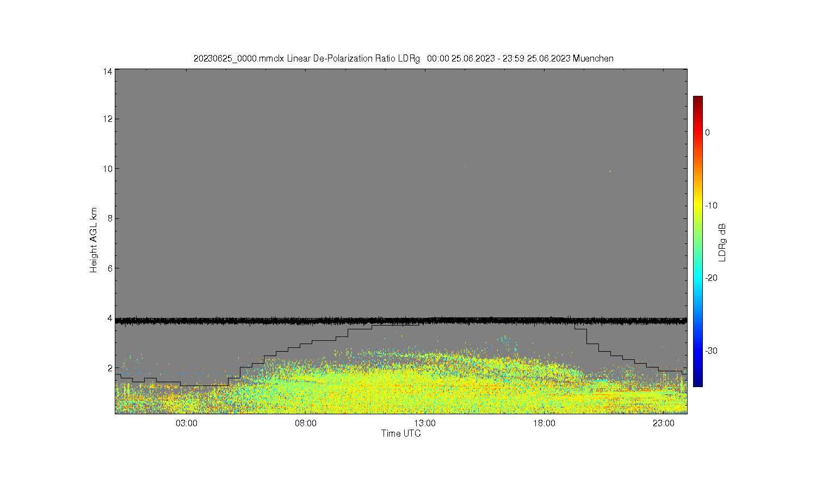Click the colorbar value 0
The width and height of the screenshot is (816, 490).
[707, 132]
